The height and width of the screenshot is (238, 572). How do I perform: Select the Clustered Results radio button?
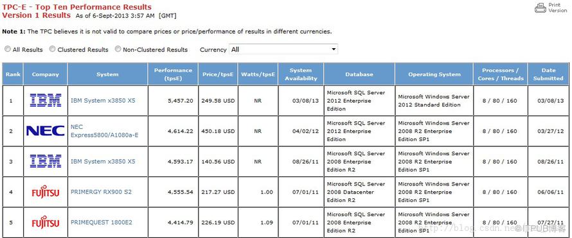pos(52,49)
